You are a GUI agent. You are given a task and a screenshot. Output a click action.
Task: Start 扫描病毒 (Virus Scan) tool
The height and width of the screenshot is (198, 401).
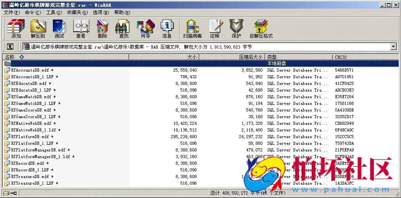(192, 29)
